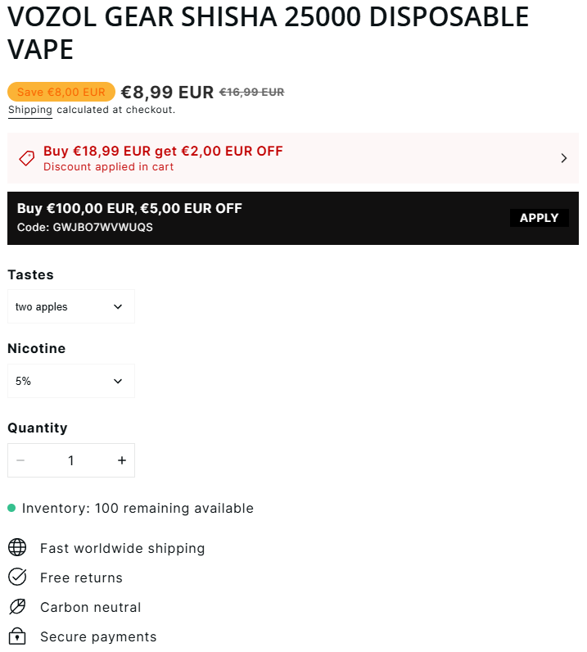The height and width of the screenshot is (652, 587).
Task: Click the quantity number input field
Action: pos(71,460)
